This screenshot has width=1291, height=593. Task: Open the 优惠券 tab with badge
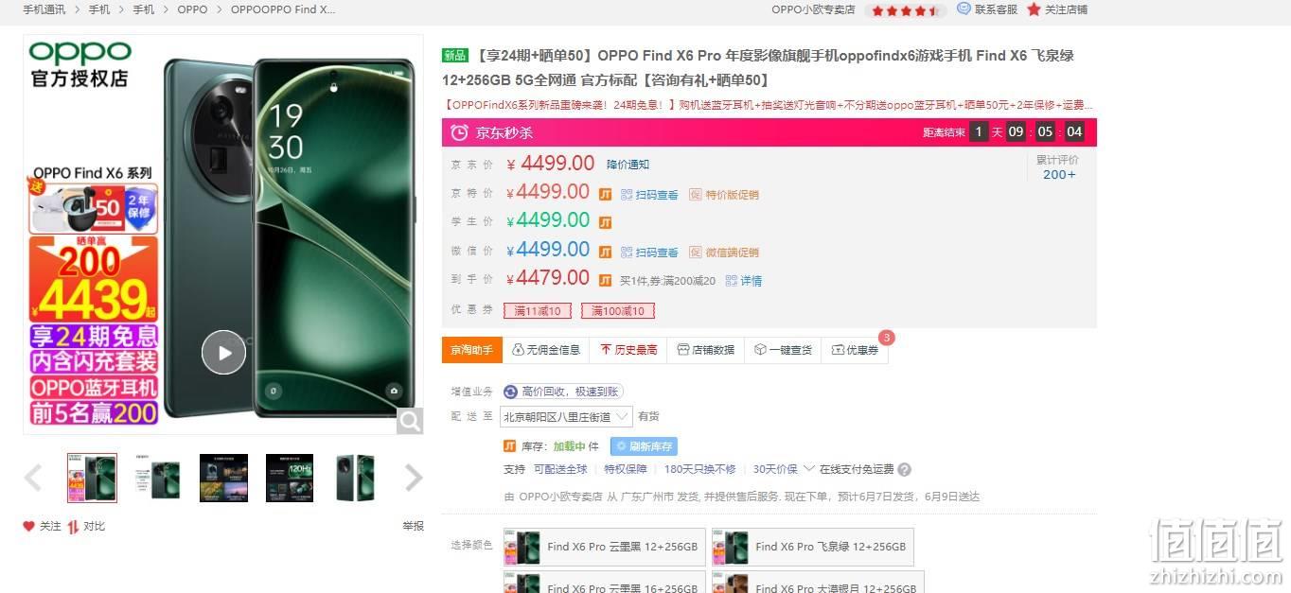pos(855,350)
